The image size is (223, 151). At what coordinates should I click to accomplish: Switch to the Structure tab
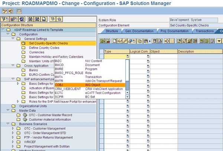point(112,31)
